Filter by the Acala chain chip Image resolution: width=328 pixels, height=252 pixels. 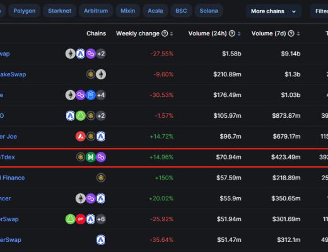[x=155, y=11]
